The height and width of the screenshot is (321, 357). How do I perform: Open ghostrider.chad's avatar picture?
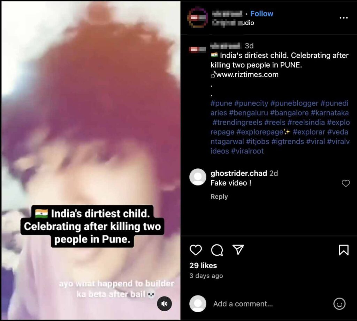pos(198,177)
